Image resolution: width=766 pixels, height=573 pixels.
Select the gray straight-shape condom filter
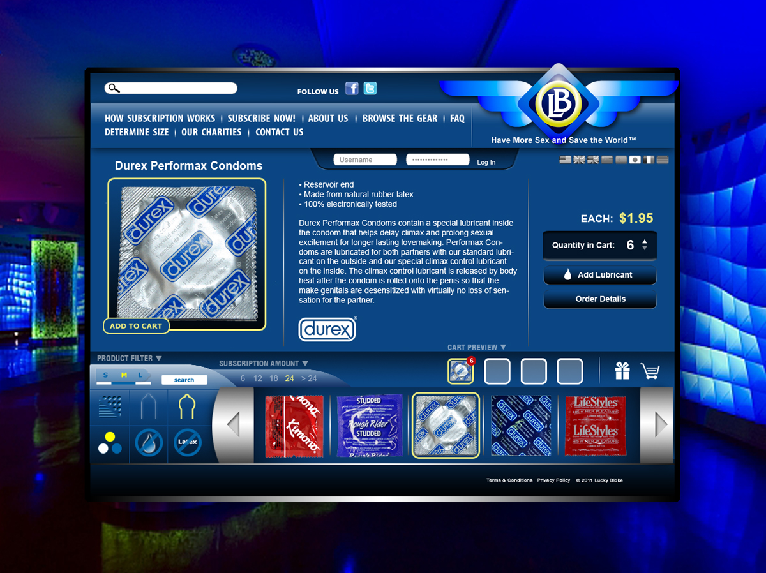point(148,406)
